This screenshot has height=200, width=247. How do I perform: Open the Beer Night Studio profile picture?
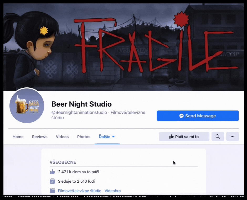pyautogui.click(x=27, y=106)
